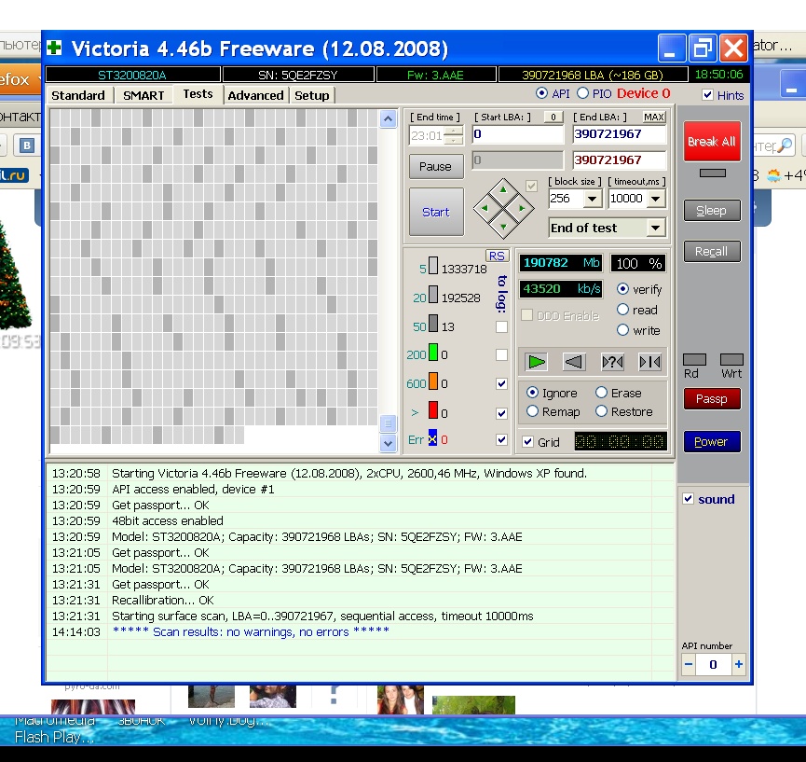Click the Start button
The width and height of the screenshot is (806, 762).
(x=436, y=212)
